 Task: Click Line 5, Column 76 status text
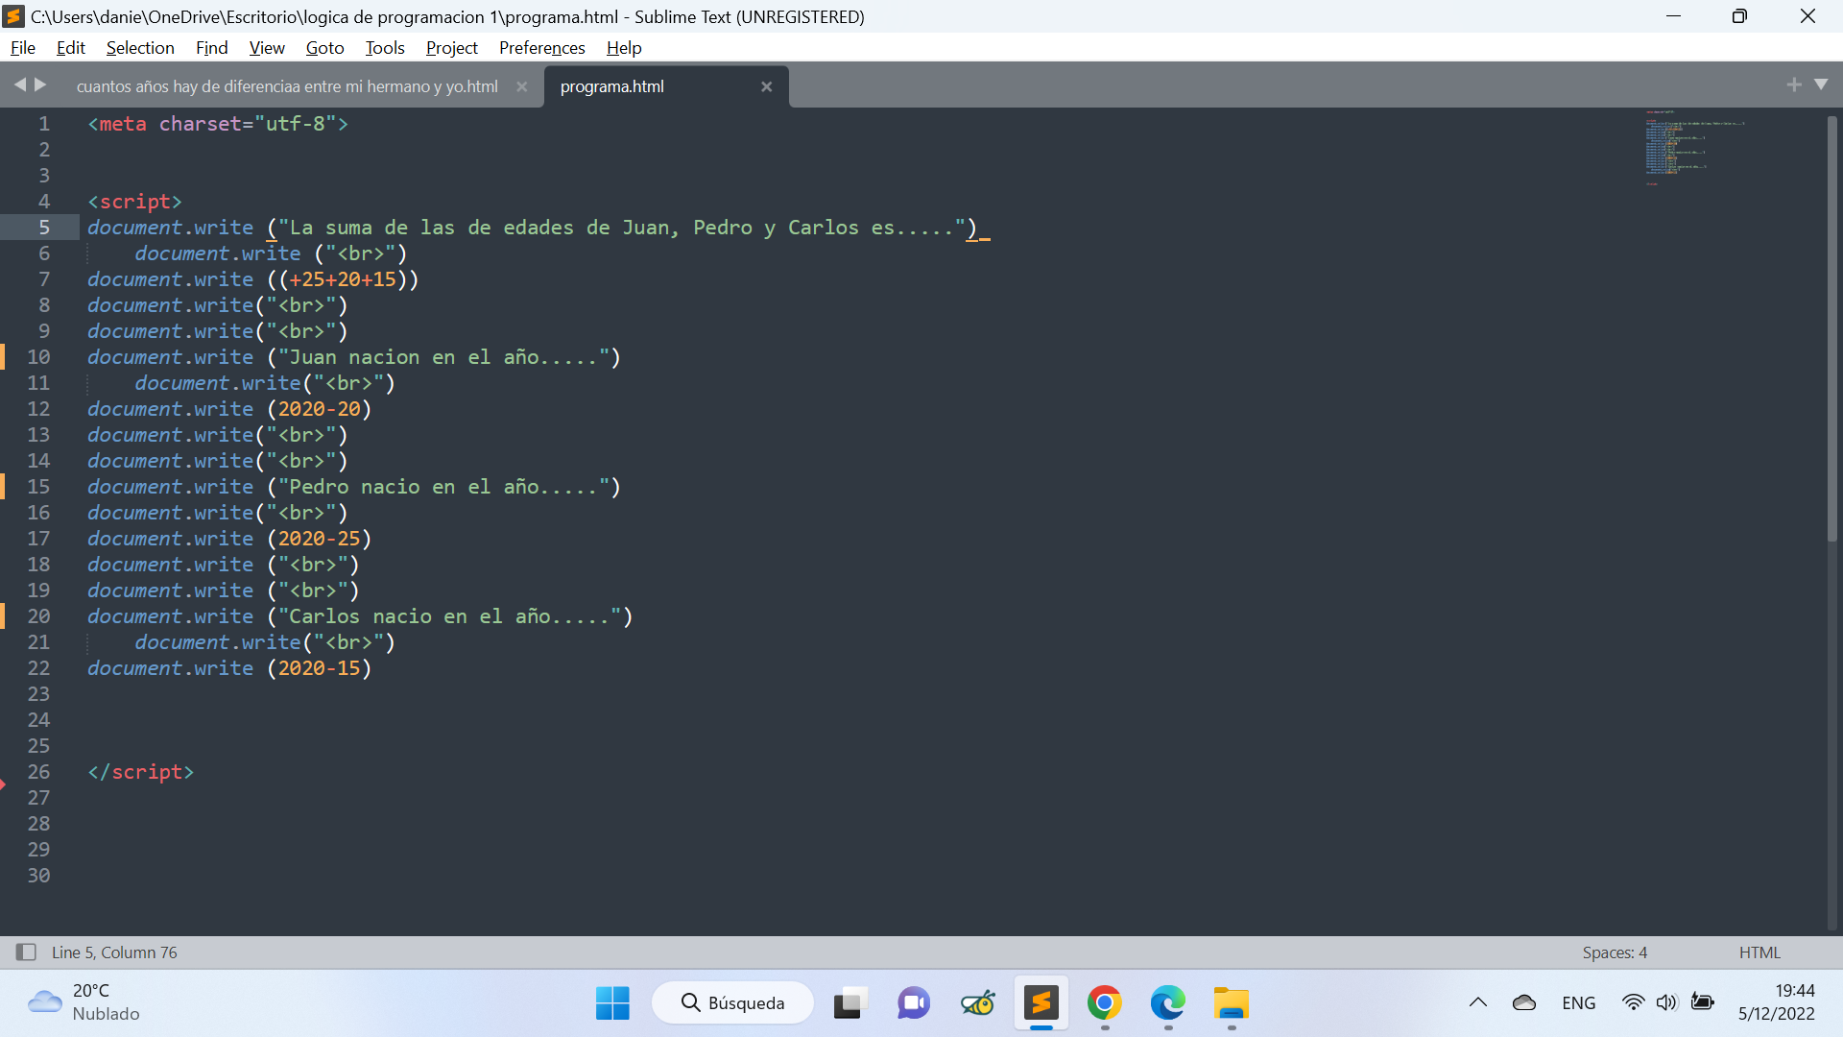[x=114, y=952]
